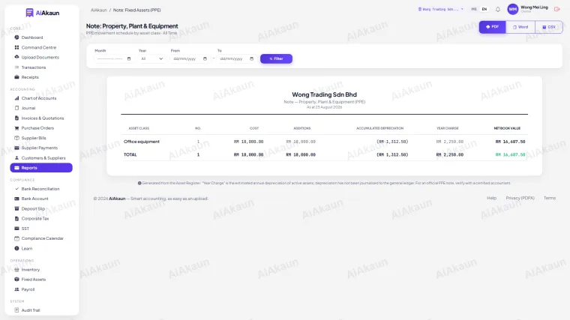Open Corporate Tax file icon
Viewport: 570px width, 320px height.
16,219
